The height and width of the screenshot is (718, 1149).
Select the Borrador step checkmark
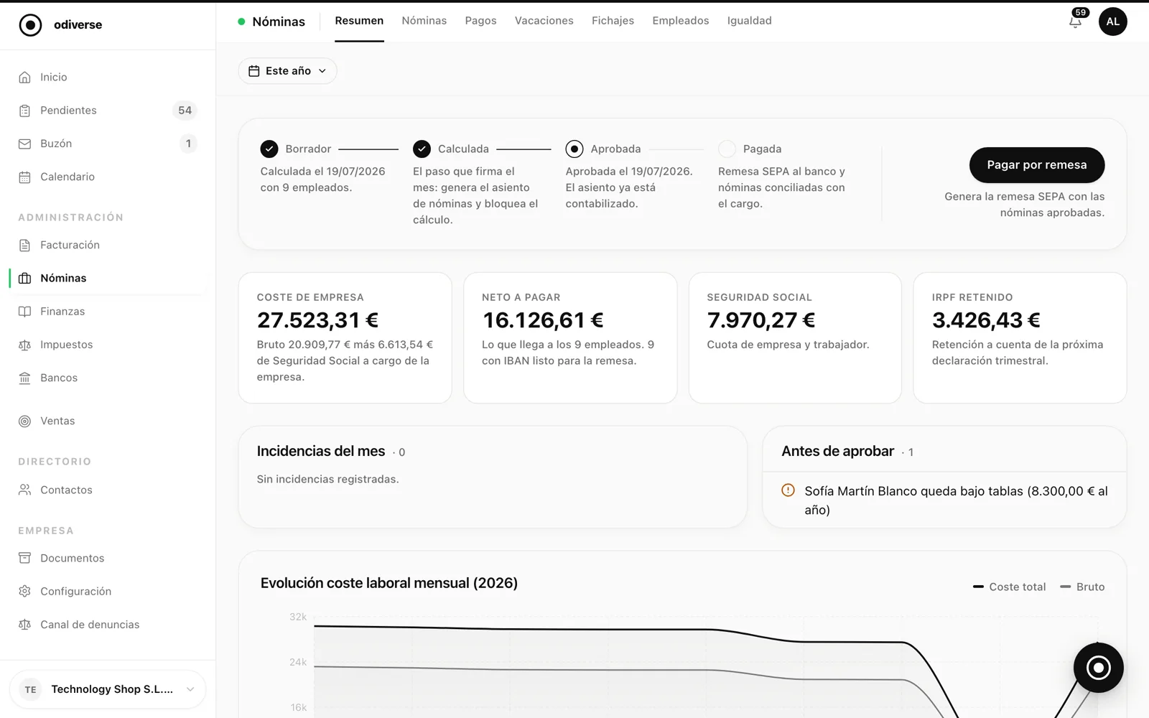coord(269,149)
